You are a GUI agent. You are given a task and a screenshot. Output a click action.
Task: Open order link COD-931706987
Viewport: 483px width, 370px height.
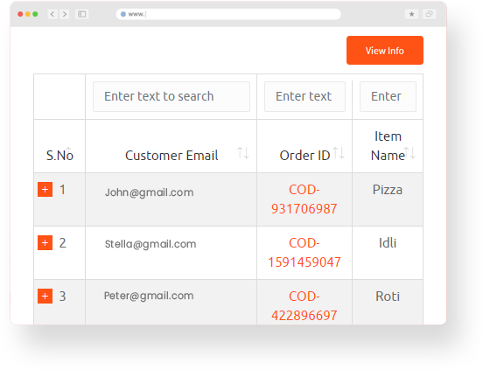304,199
